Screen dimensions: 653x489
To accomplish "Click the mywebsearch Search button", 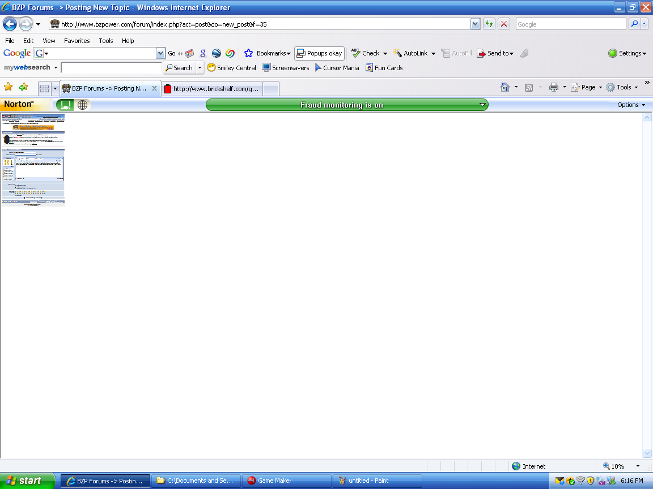I will coord(179,68).
